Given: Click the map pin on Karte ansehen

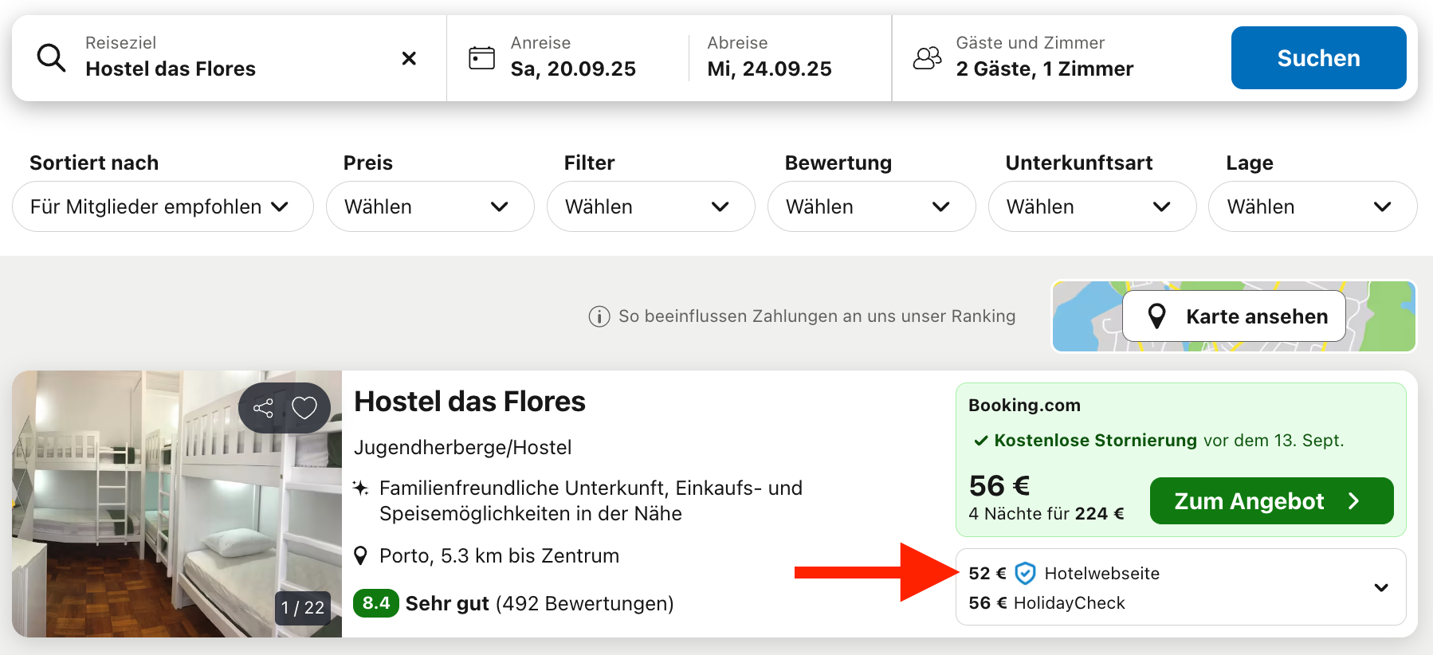Looking at the screenshot, I should pyautogui.click(x=1157, y=316).
